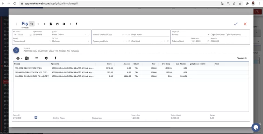
Task: Open browser three-dot menu
Action: [x=259, y=3]
